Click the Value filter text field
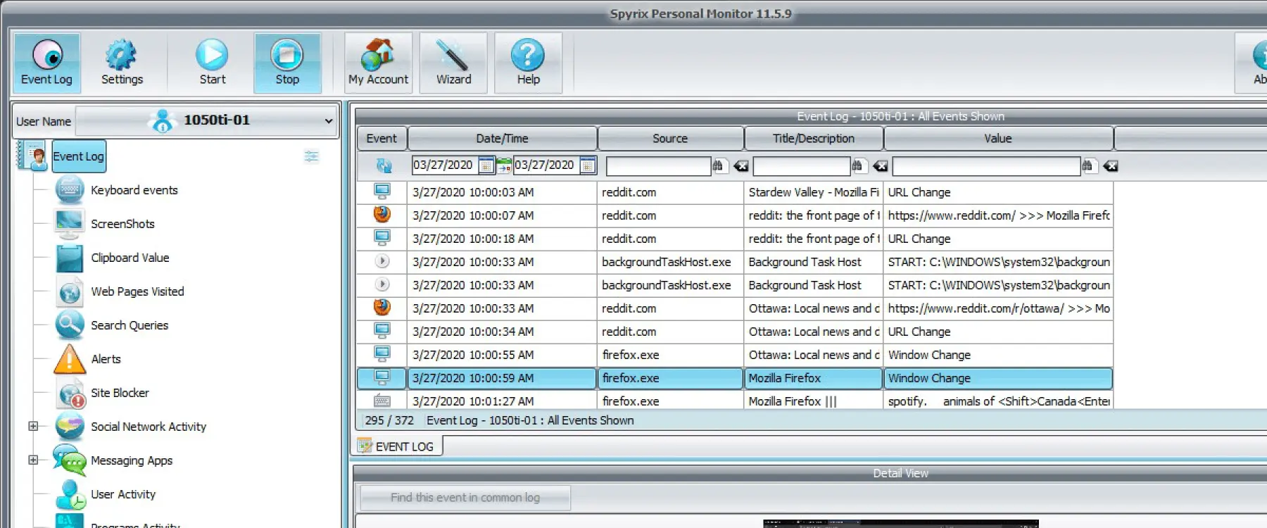Image resolution: width=1267 pixels, height=528 pixels. coord(986,166)
